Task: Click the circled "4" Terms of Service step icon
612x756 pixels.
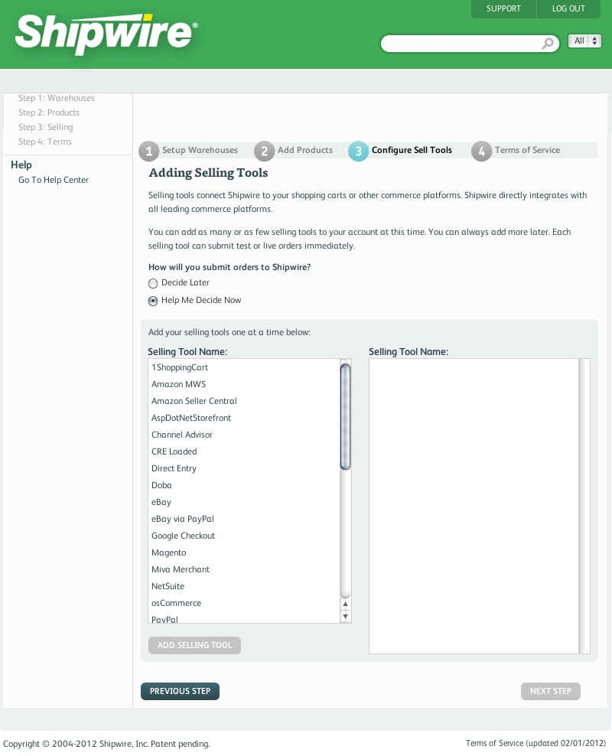Action: (x=481, y=151)
